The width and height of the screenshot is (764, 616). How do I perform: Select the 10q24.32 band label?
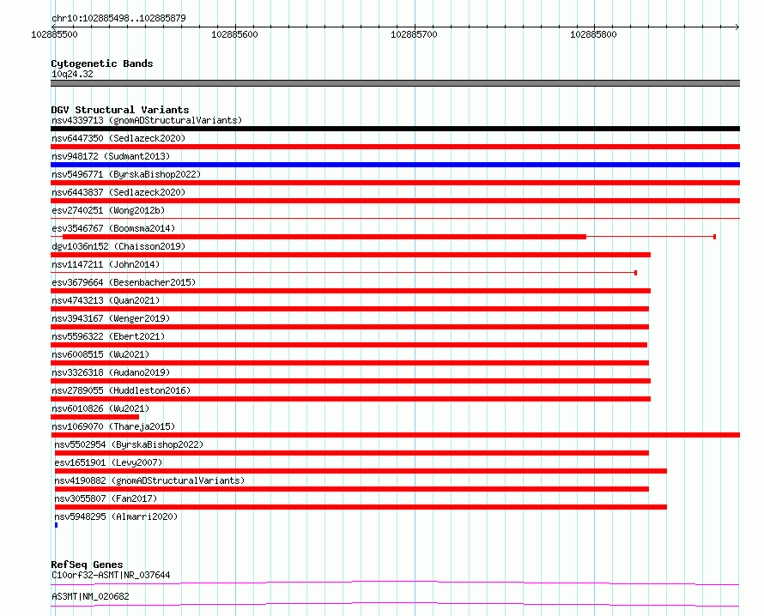tap(72, 74)
